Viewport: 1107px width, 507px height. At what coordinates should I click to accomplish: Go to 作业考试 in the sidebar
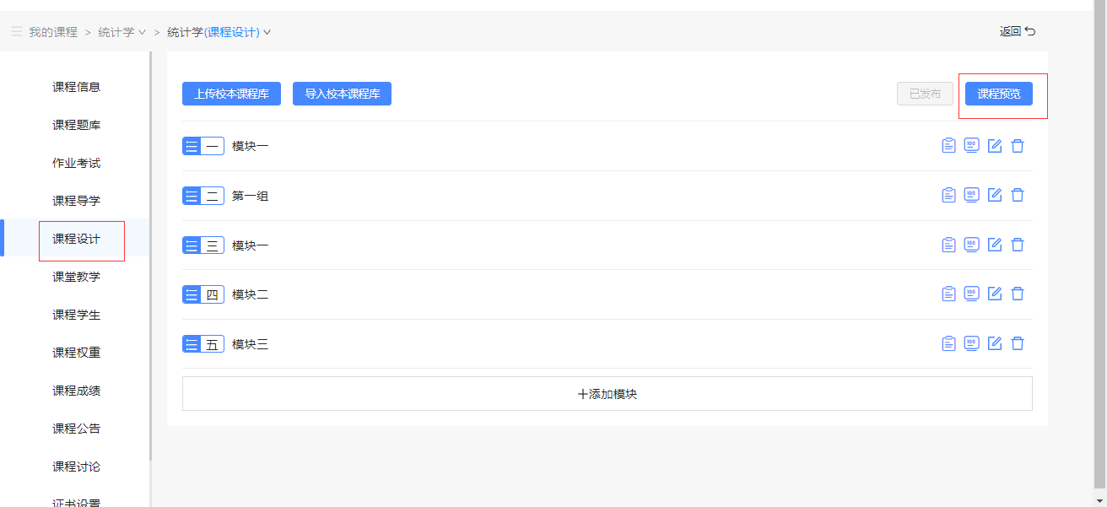76,163
